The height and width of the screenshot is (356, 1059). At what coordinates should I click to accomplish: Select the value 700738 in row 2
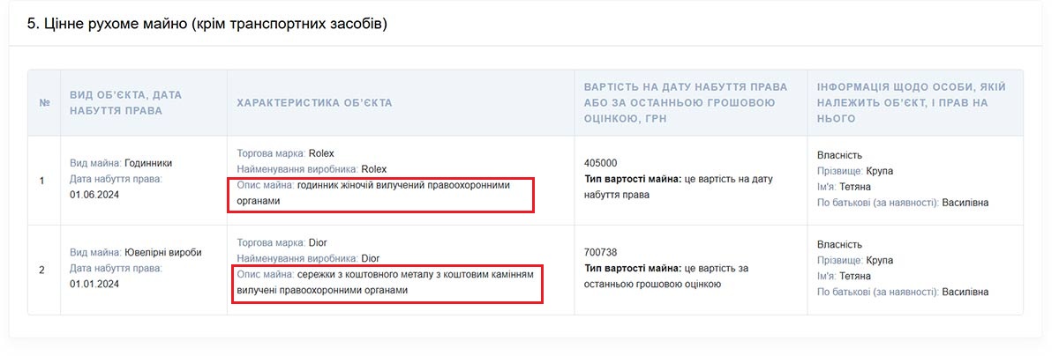point(601,253)
